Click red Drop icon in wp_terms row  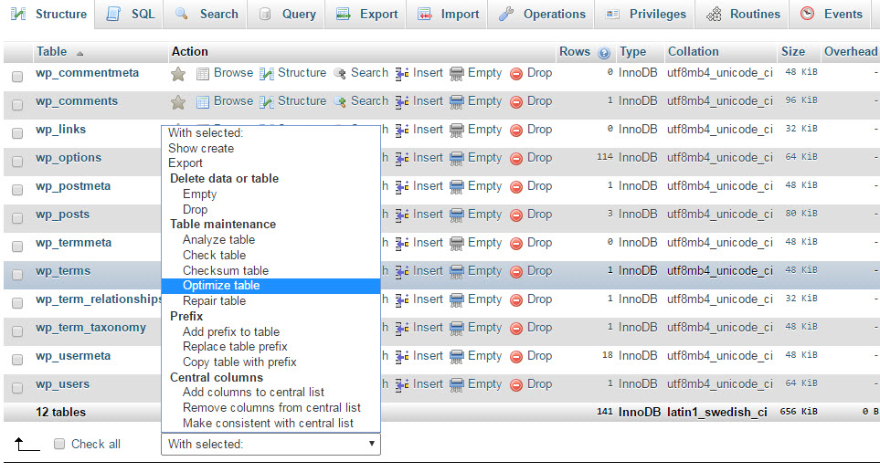pos(516,271)
